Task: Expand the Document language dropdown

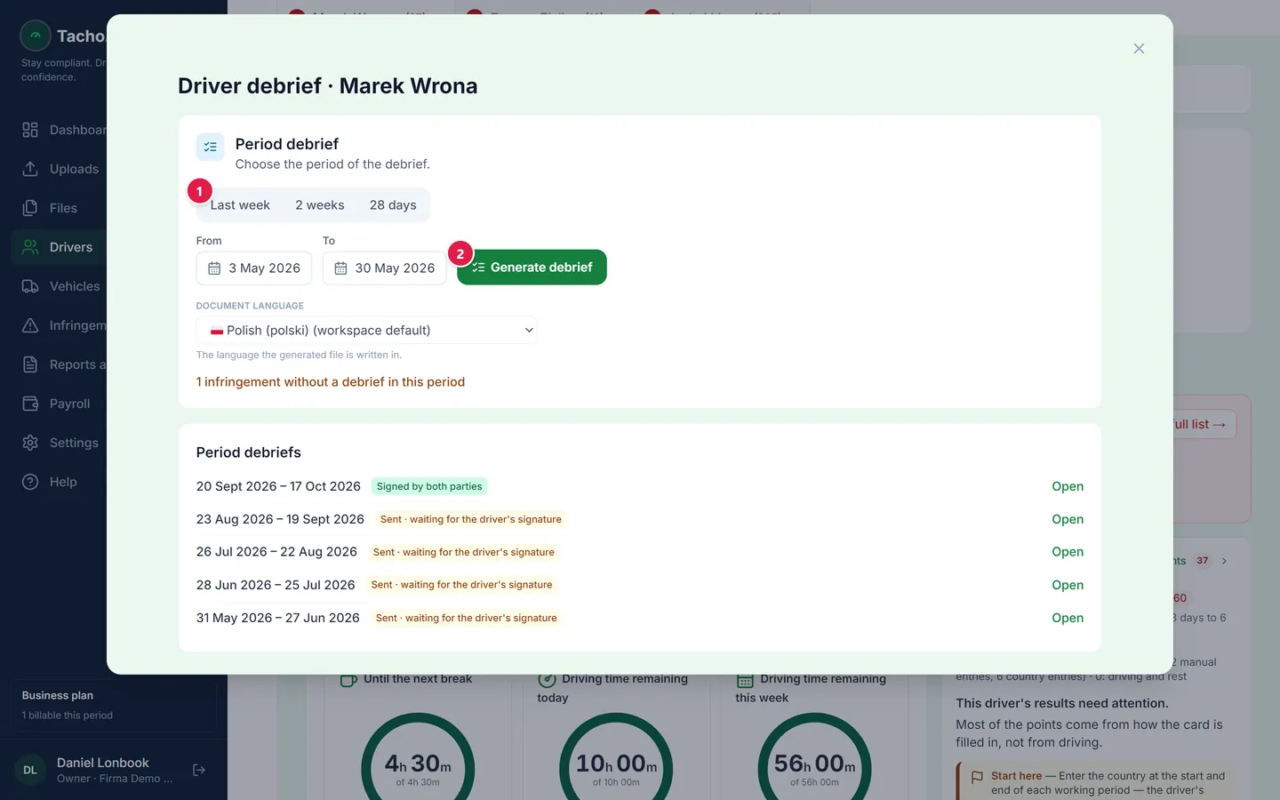Action: [366, 330]
